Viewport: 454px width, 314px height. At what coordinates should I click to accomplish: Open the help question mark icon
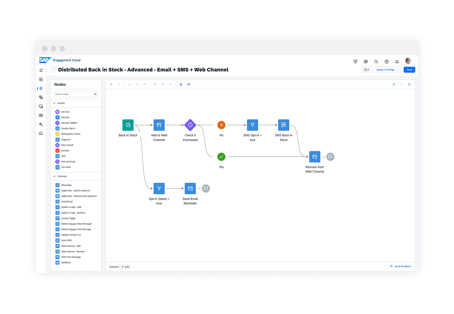coord(387,62)
